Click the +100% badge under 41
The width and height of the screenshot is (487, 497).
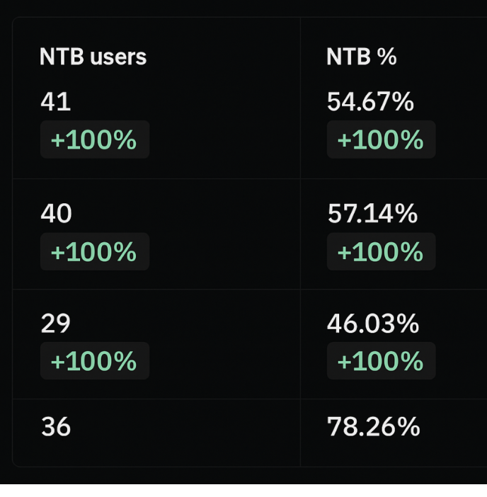point(95,139)
